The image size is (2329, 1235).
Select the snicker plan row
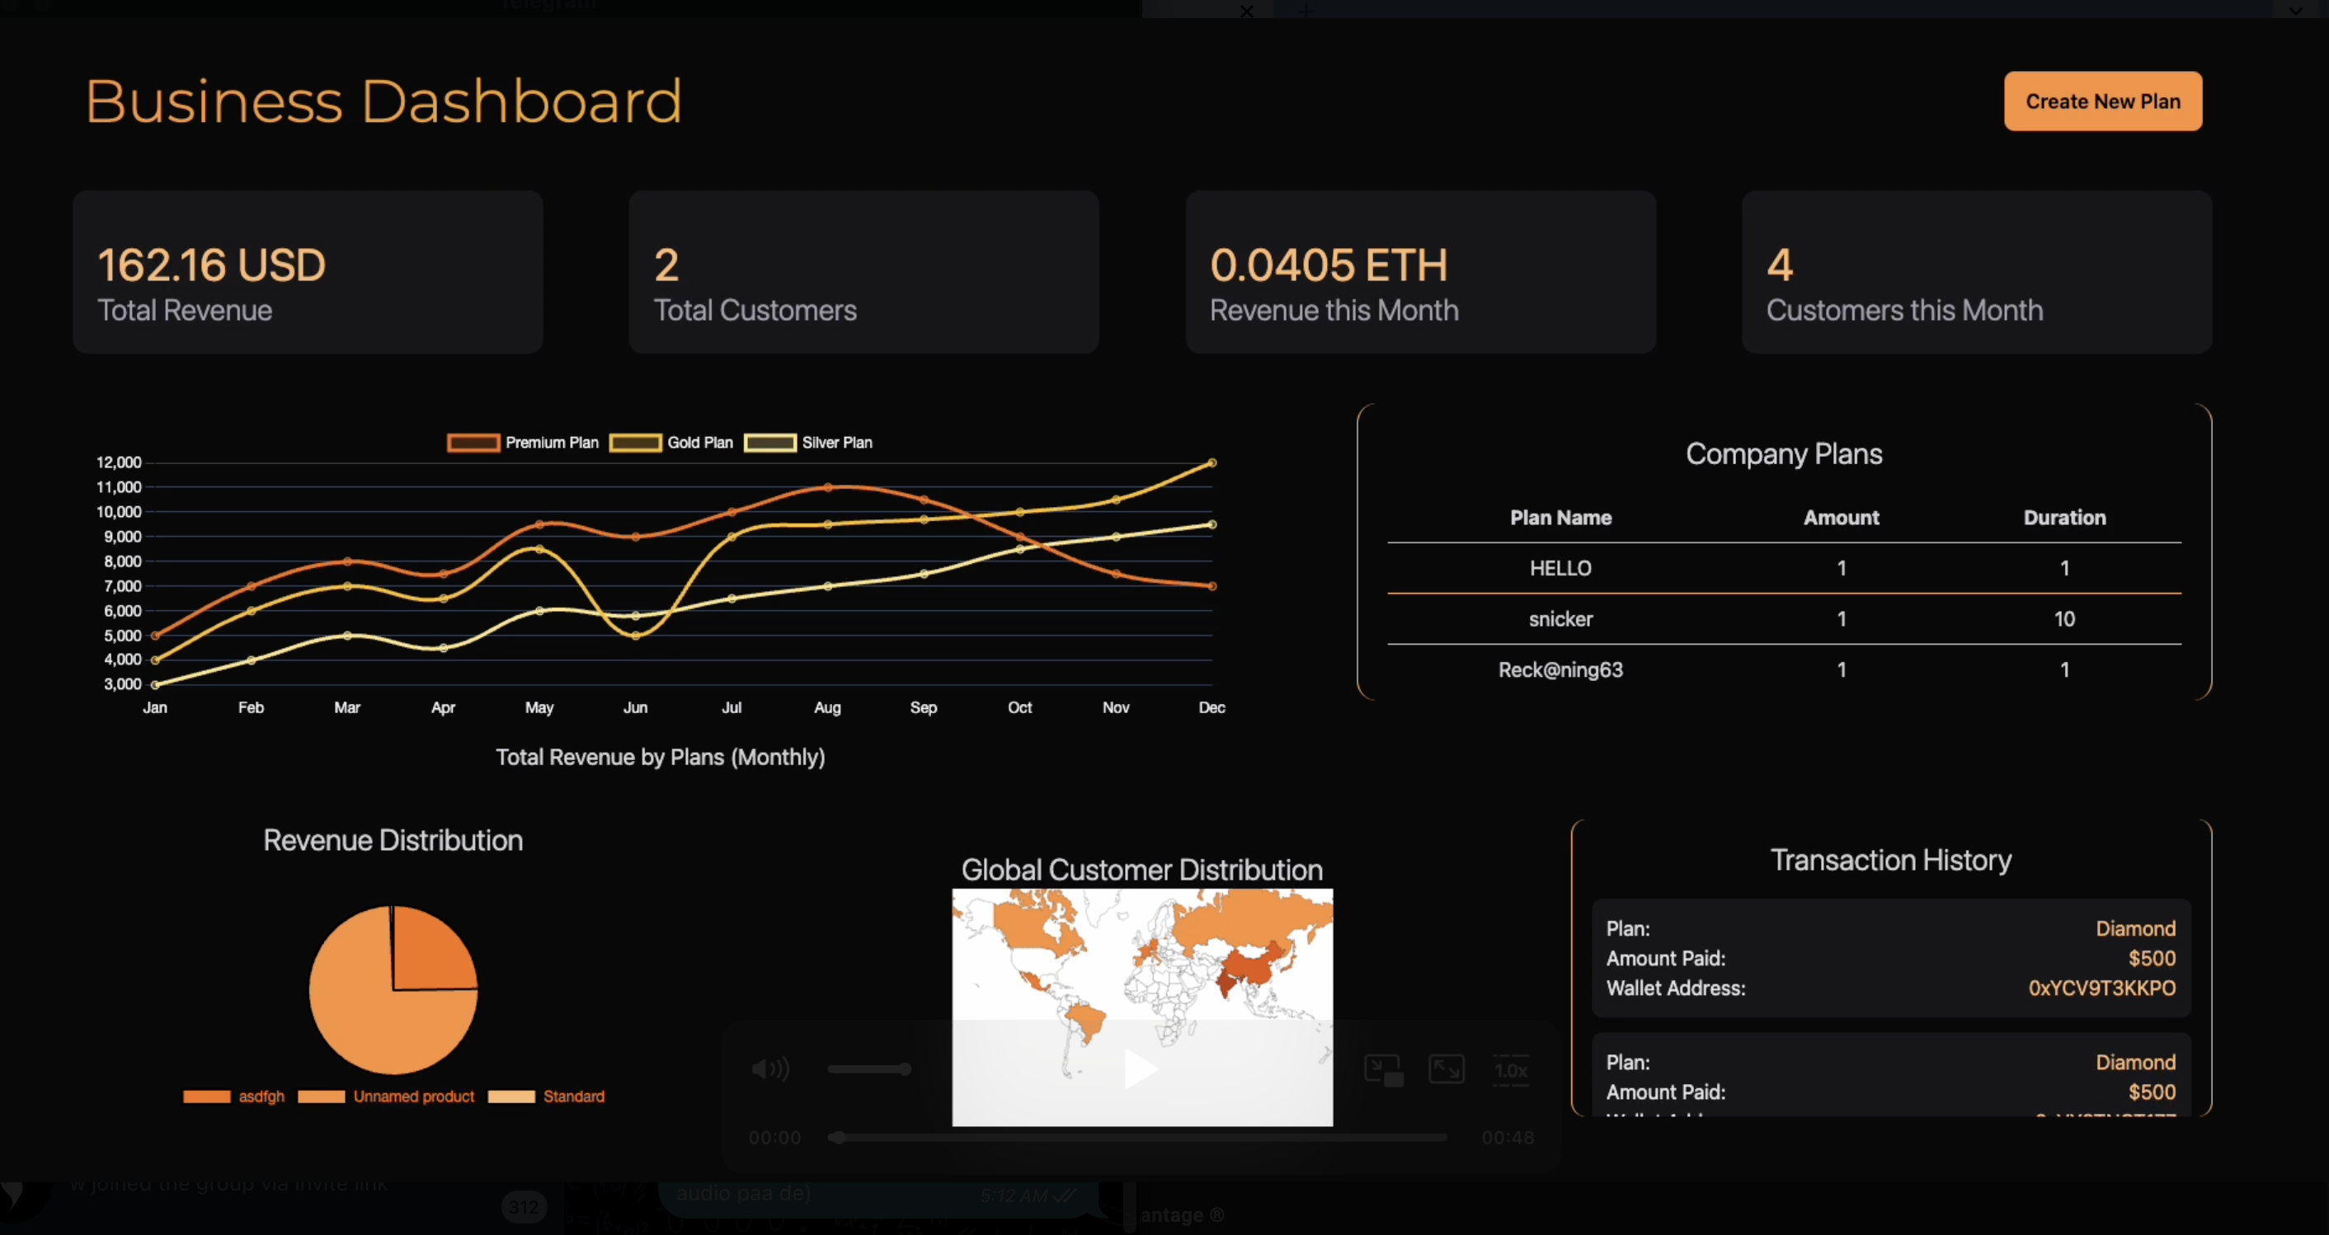(x=1560, y=619)
